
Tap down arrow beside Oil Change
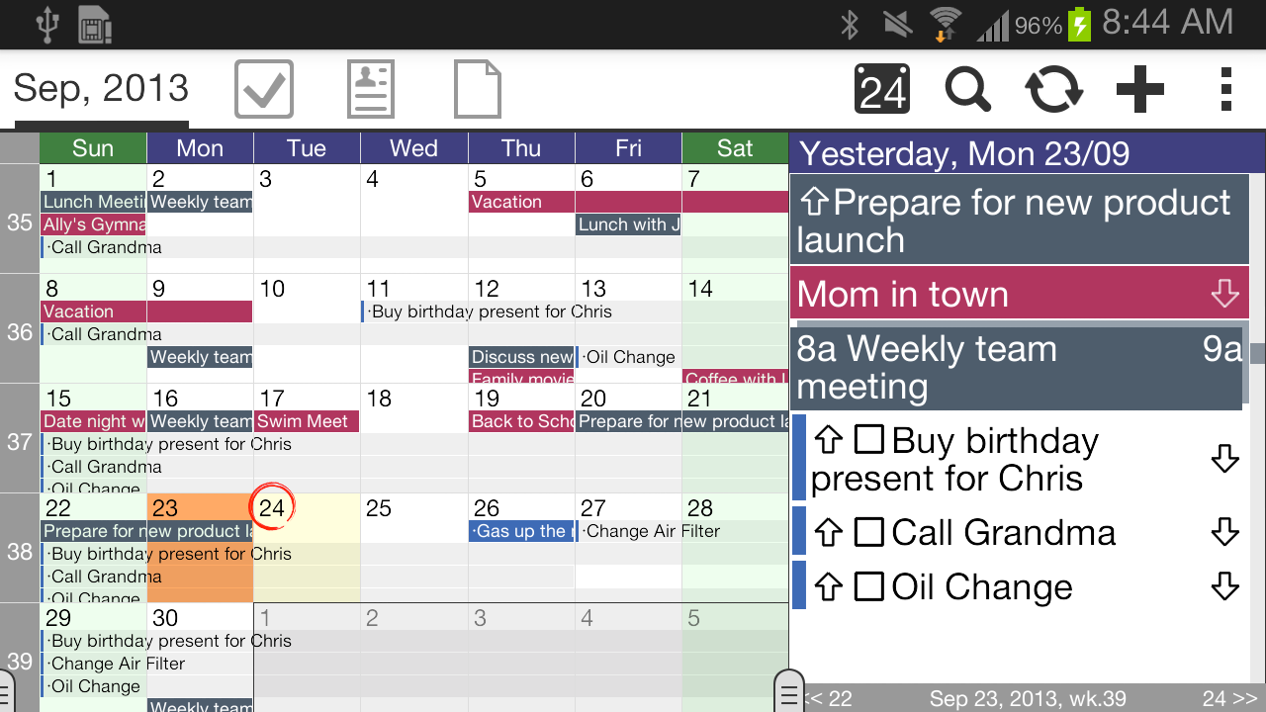pyautogui.click(x=1224, y=587)
